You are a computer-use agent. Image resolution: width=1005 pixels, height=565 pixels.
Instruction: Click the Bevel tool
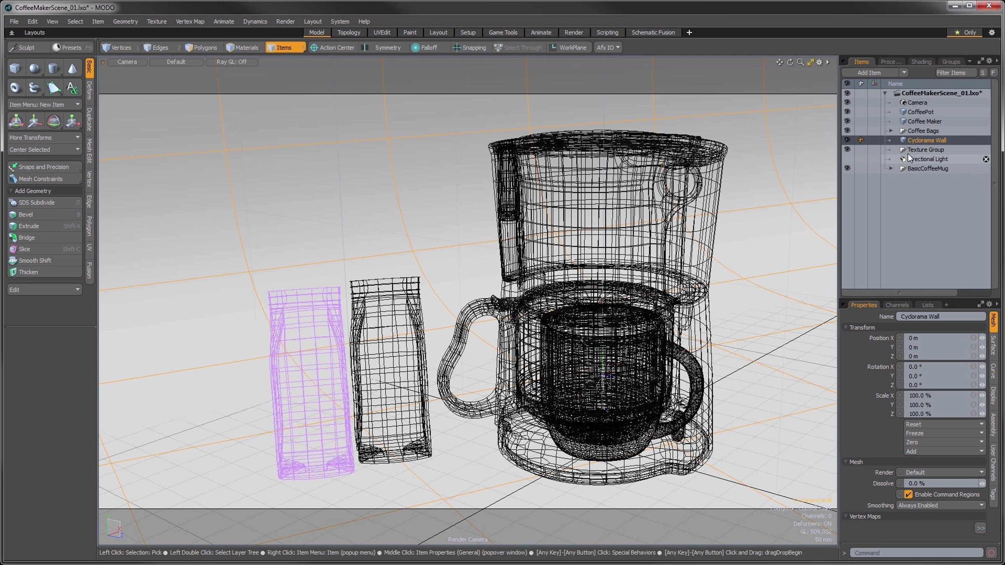[x=26, y=214]
